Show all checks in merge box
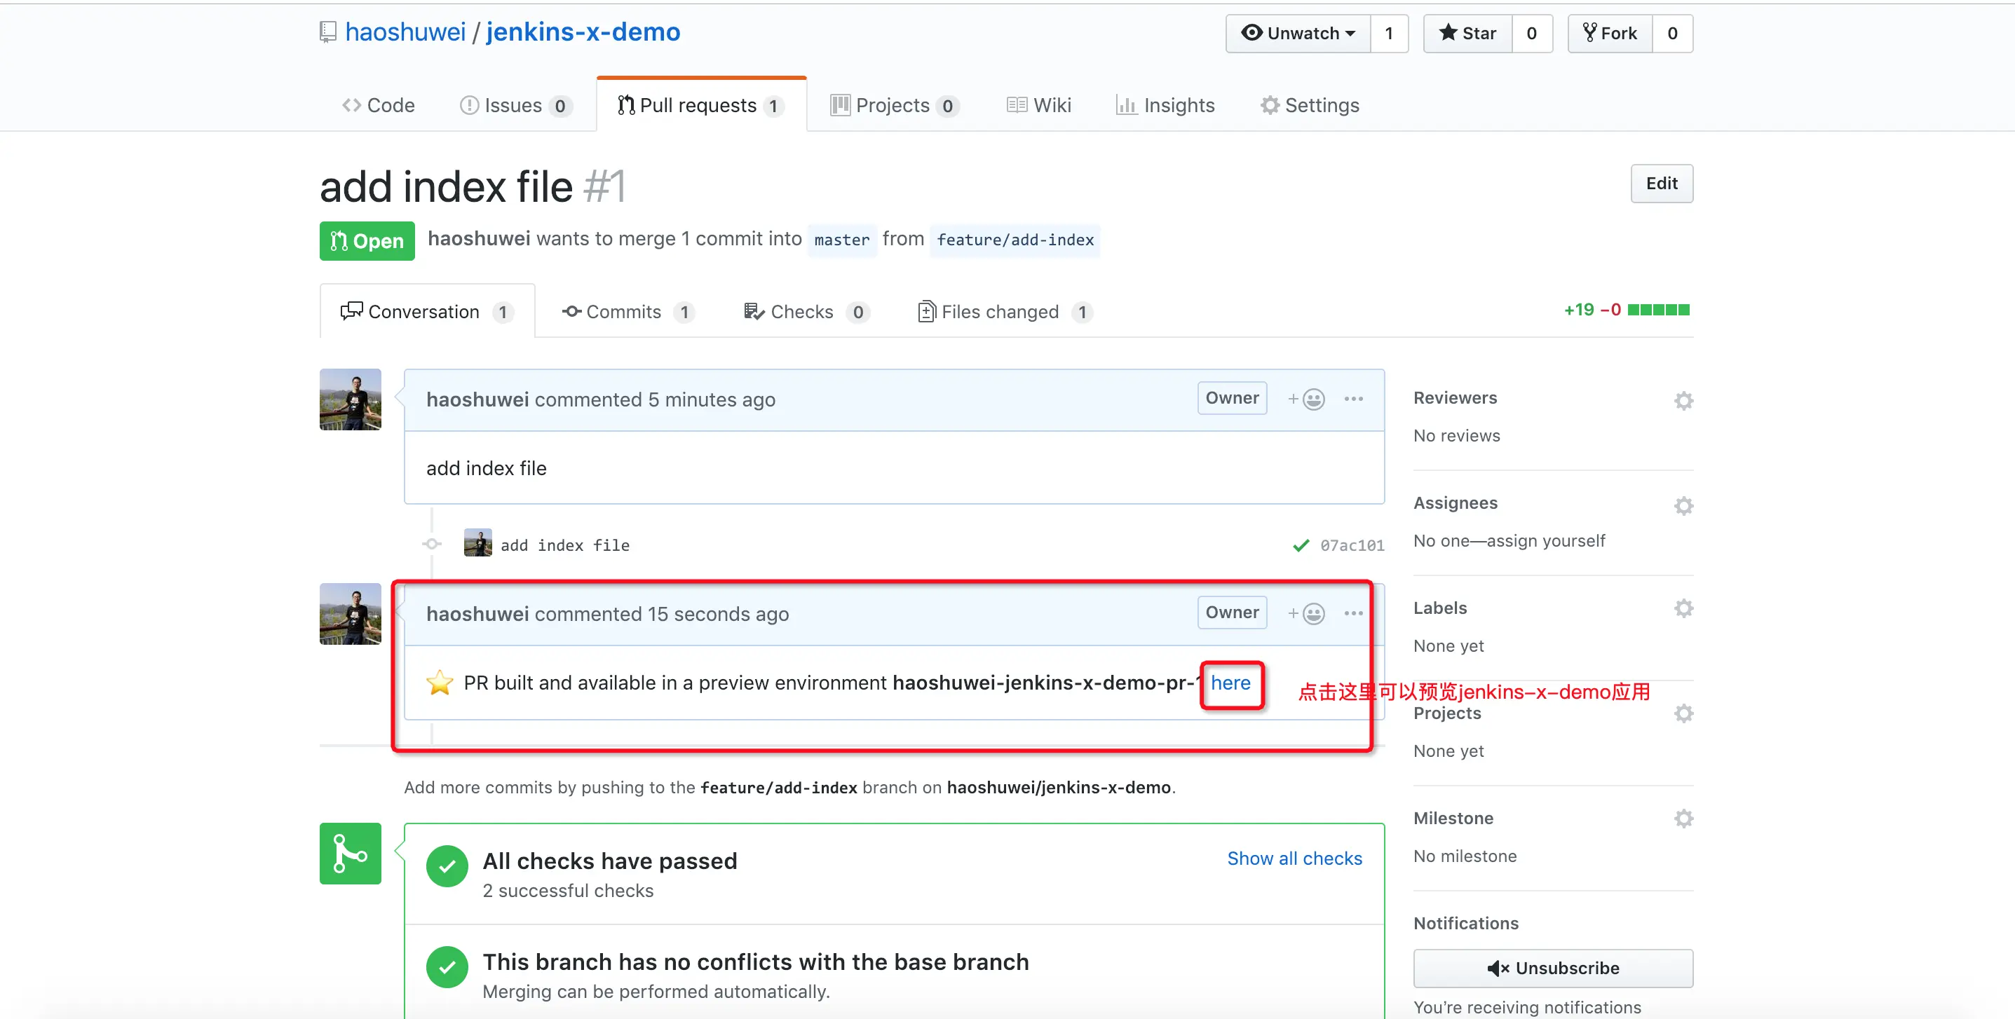The image size is (2015, 1019). tap(1294, 859)
